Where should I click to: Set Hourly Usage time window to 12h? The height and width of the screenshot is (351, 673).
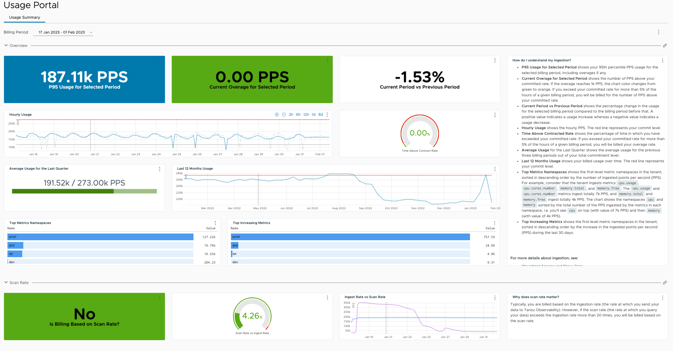tap(306, 115)
